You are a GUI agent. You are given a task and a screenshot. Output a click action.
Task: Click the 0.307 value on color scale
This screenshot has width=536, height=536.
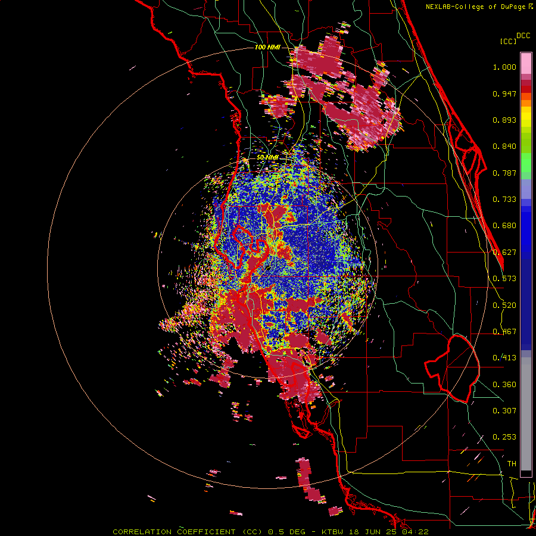[504, 411]
